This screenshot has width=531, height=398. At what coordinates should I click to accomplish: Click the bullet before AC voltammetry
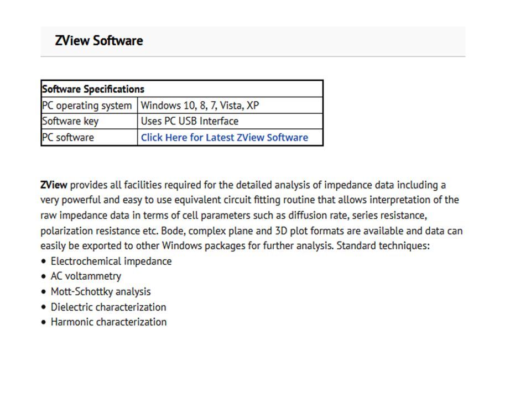tap(43, 276)
